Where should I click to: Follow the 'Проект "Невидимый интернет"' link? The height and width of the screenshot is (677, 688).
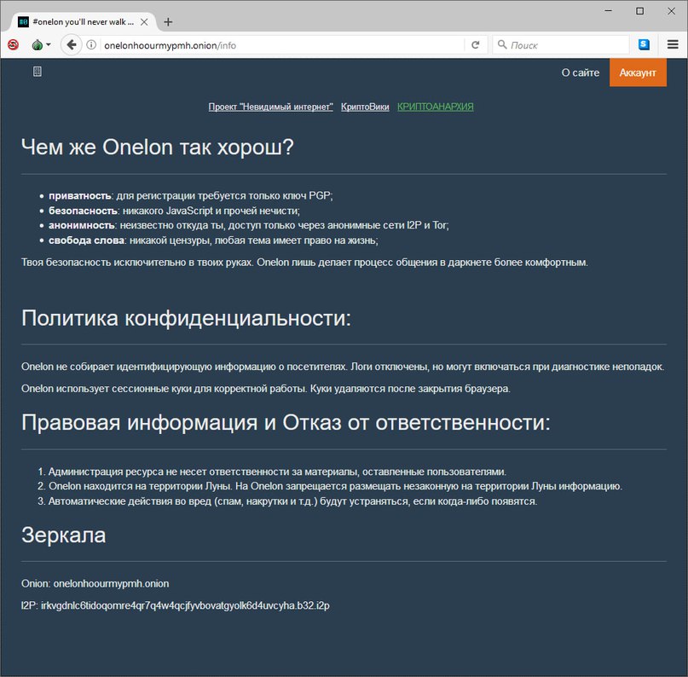tap(270, 107)
